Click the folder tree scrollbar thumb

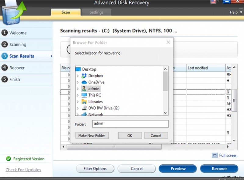click(x=165, y=81)
